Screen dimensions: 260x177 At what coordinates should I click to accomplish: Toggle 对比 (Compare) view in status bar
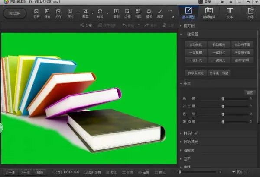(x=111, y=172)
